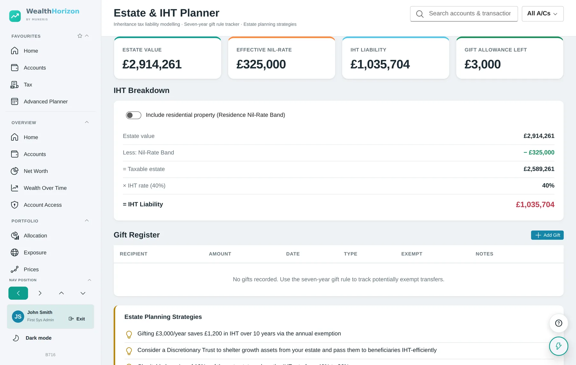This screenshot has width=576, height=365.
Task: Click the favourites star icon
Action: tap(80, 36)
